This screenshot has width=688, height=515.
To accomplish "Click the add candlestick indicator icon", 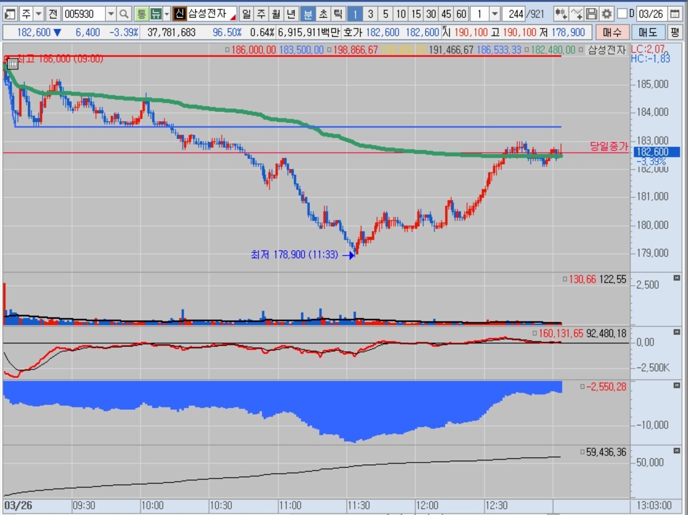I will click(561, 14).
